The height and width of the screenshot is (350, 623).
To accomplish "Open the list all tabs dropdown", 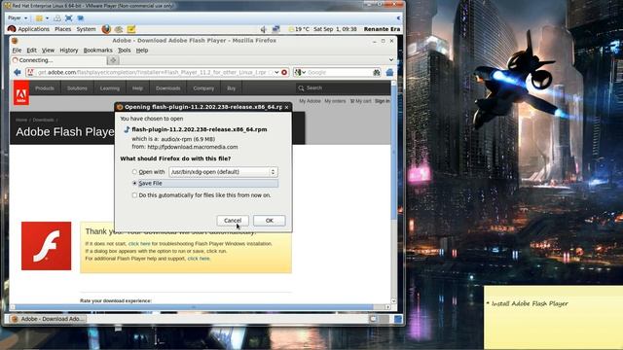I will click(x=391, y=60).
